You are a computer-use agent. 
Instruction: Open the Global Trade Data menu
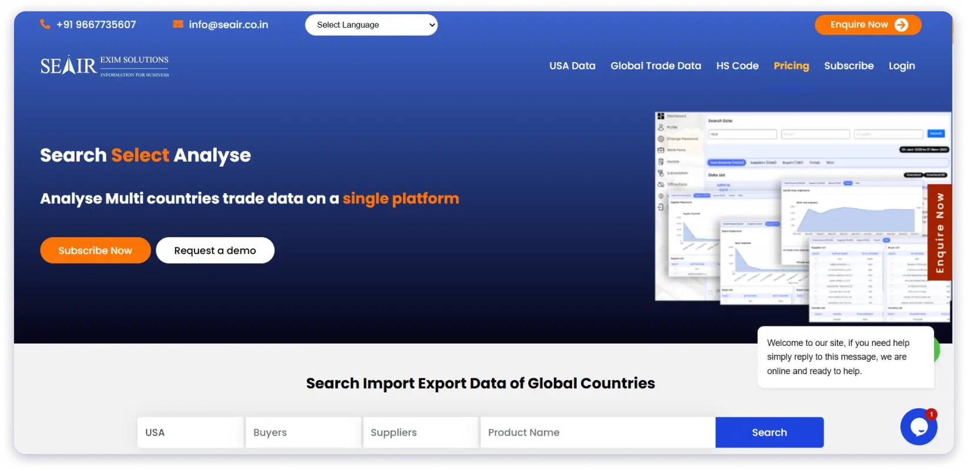click(x=656, y=66)
